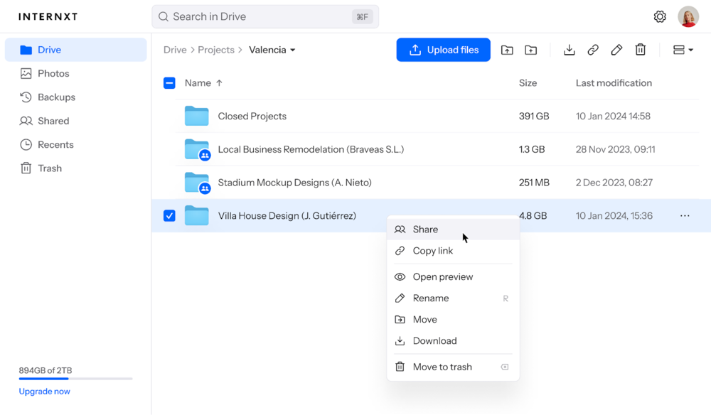The height and width of the screenshot is (415, 711).
Task: Click the trash bin icon in toolbar
Action: (641, 50)
